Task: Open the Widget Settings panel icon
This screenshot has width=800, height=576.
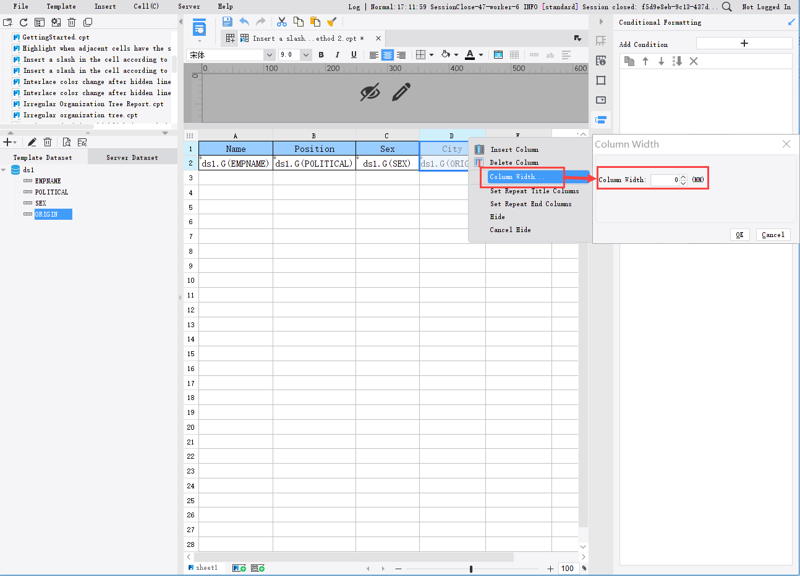Action: click(600, 99)
